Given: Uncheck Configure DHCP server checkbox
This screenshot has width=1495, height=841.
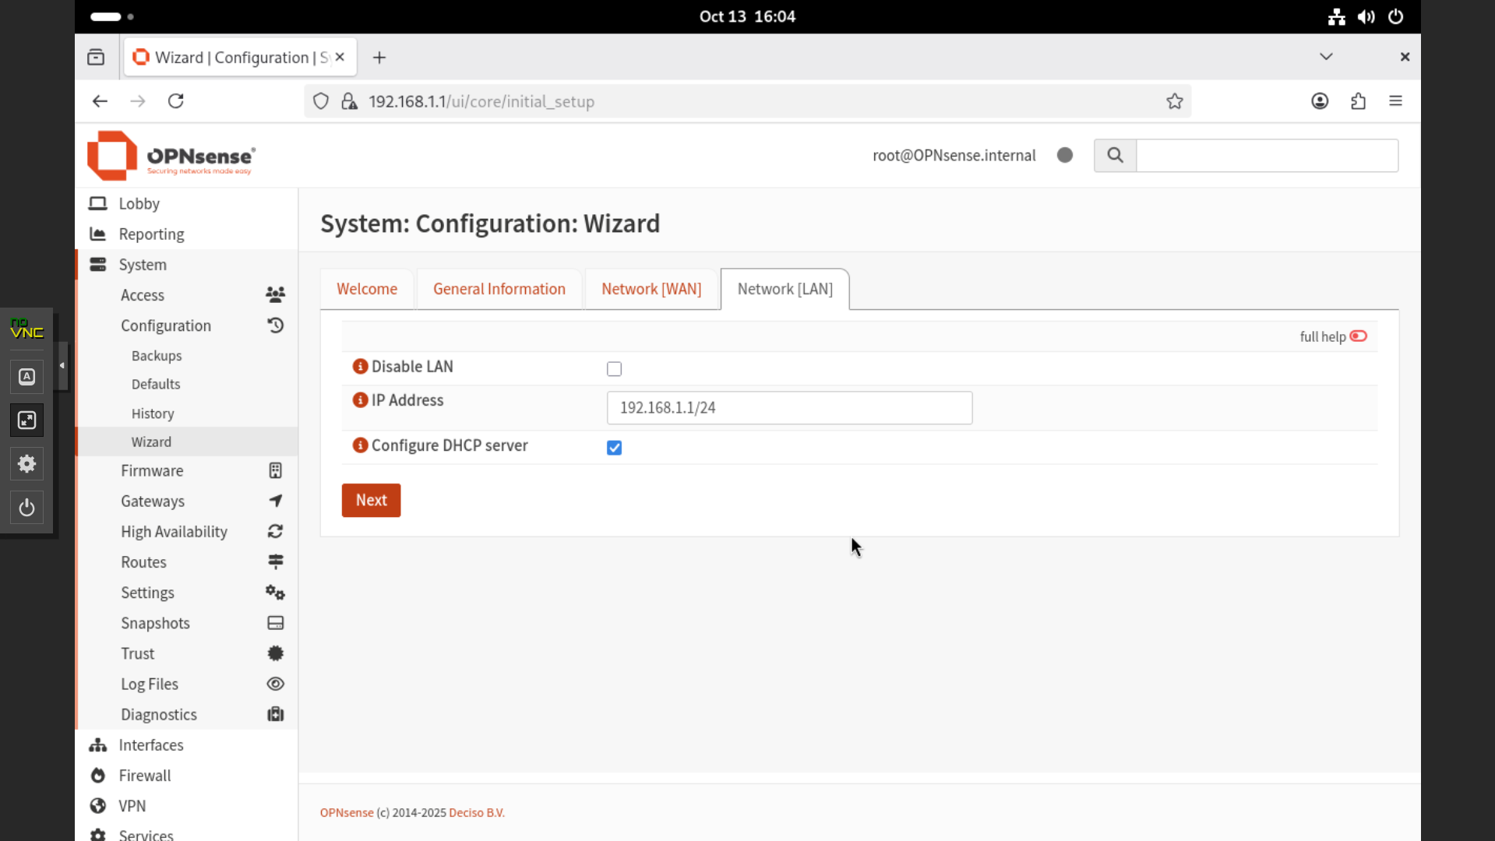Looking at the screenshot, I should (614, 448).
